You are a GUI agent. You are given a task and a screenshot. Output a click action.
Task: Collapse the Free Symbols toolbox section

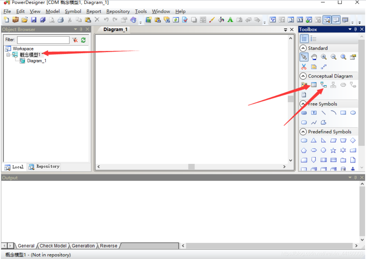click(x=303, y=104)
